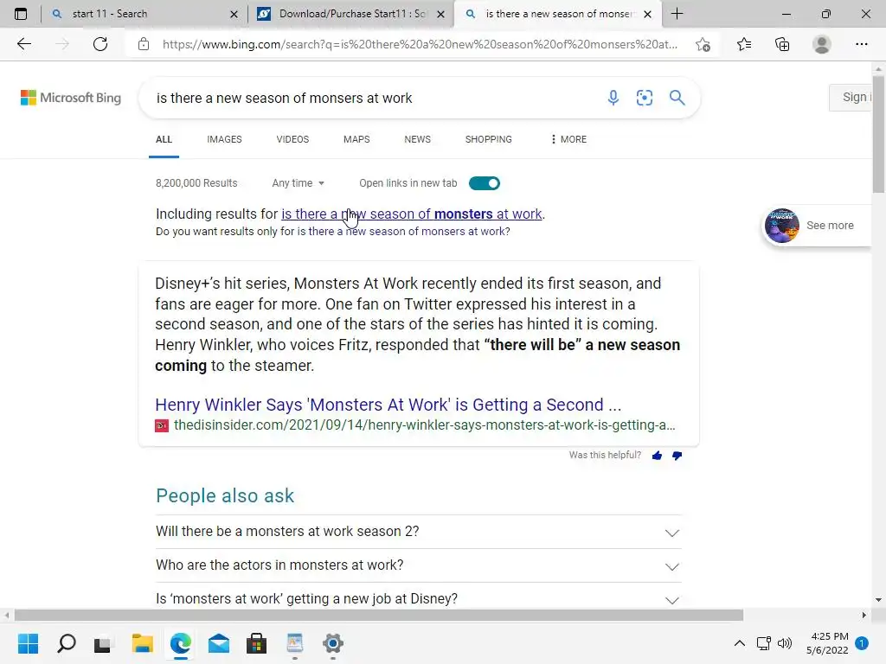Image resolution: width=886 pixels, height=664 pixels.
Task: Open the notification center badge
Action: (x=862, y=643)
